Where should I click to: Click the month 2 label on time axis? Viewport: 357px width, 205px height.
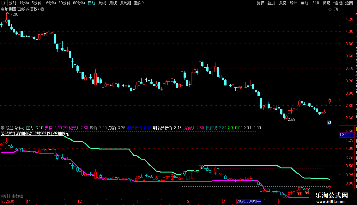[188, 201]
